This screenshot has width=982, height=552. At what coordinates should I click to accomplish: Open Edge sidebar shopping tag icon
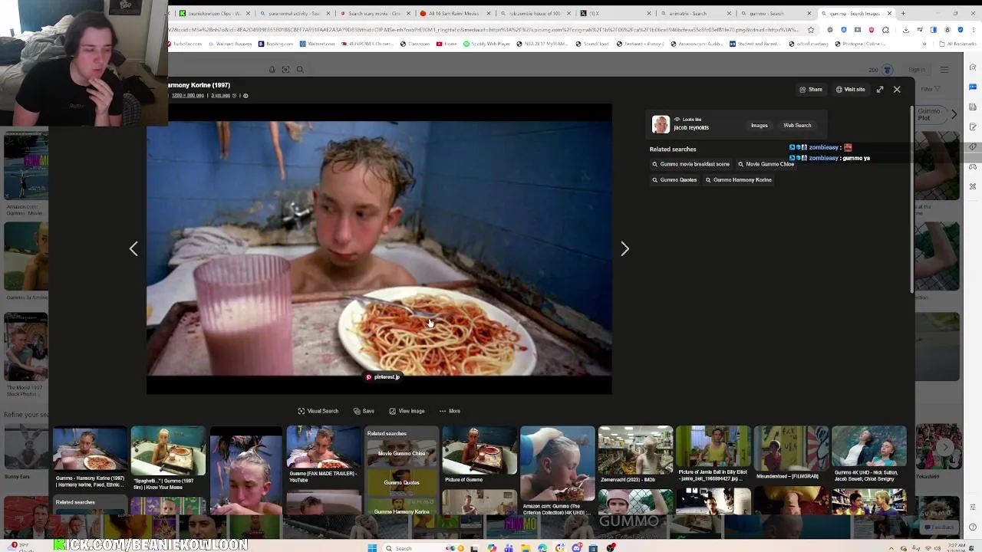[973, 146]
